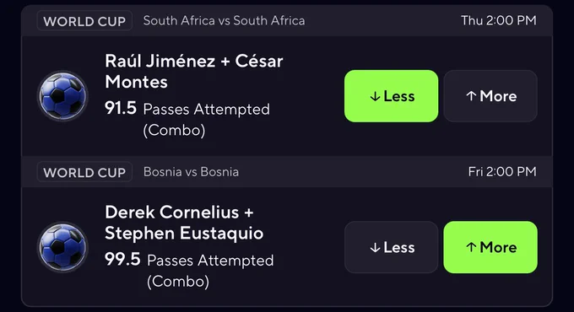The image size is (574, 312).
Task: Select Less for Raúl Jiménez combo
Action: click(391, 96)
